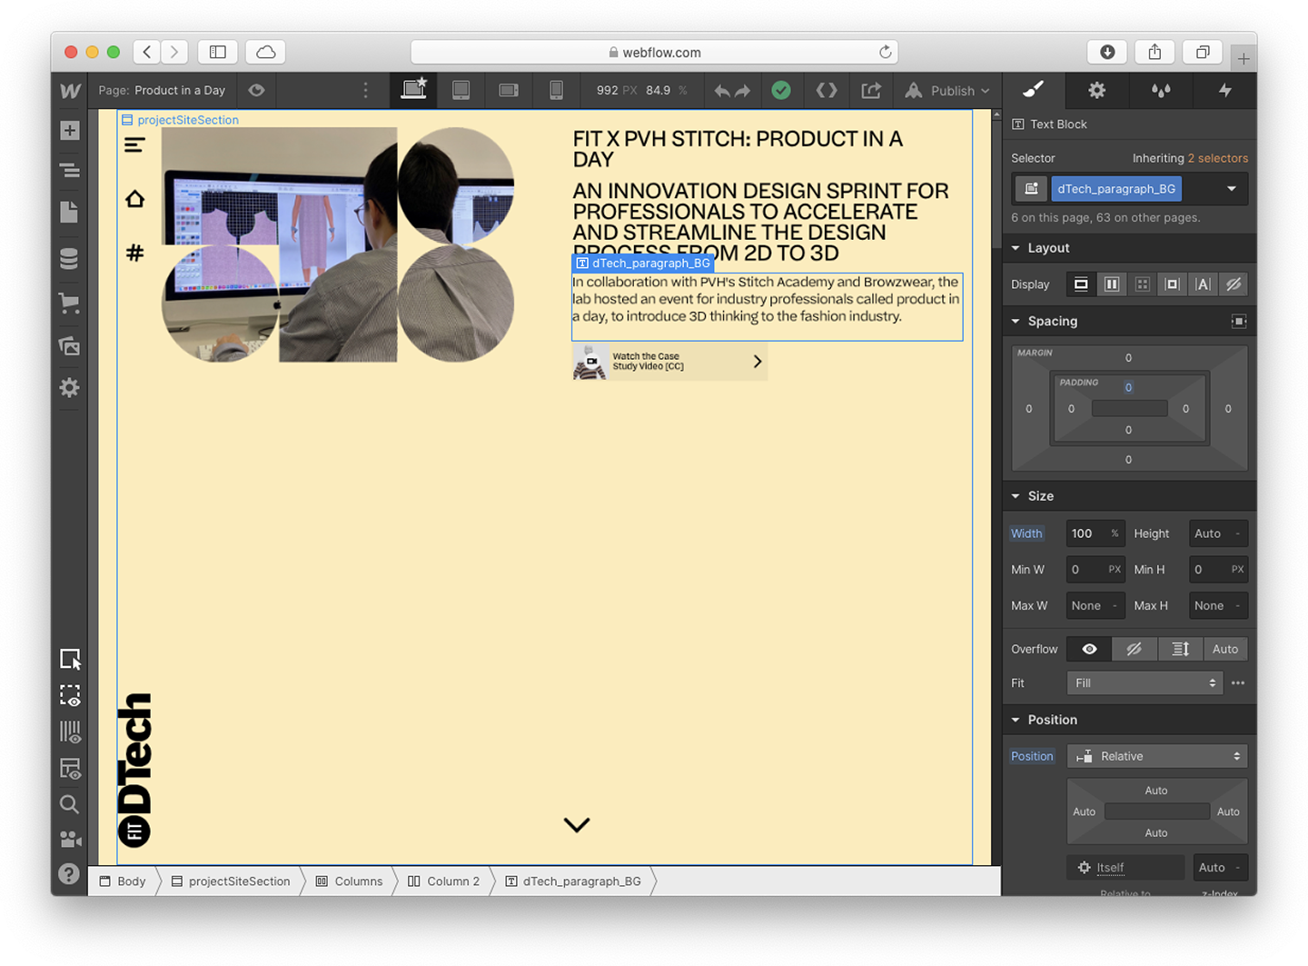Click the down chevron on canvas
The height and width of the screenshot is (966, 1308).
(x=577, y=824)
